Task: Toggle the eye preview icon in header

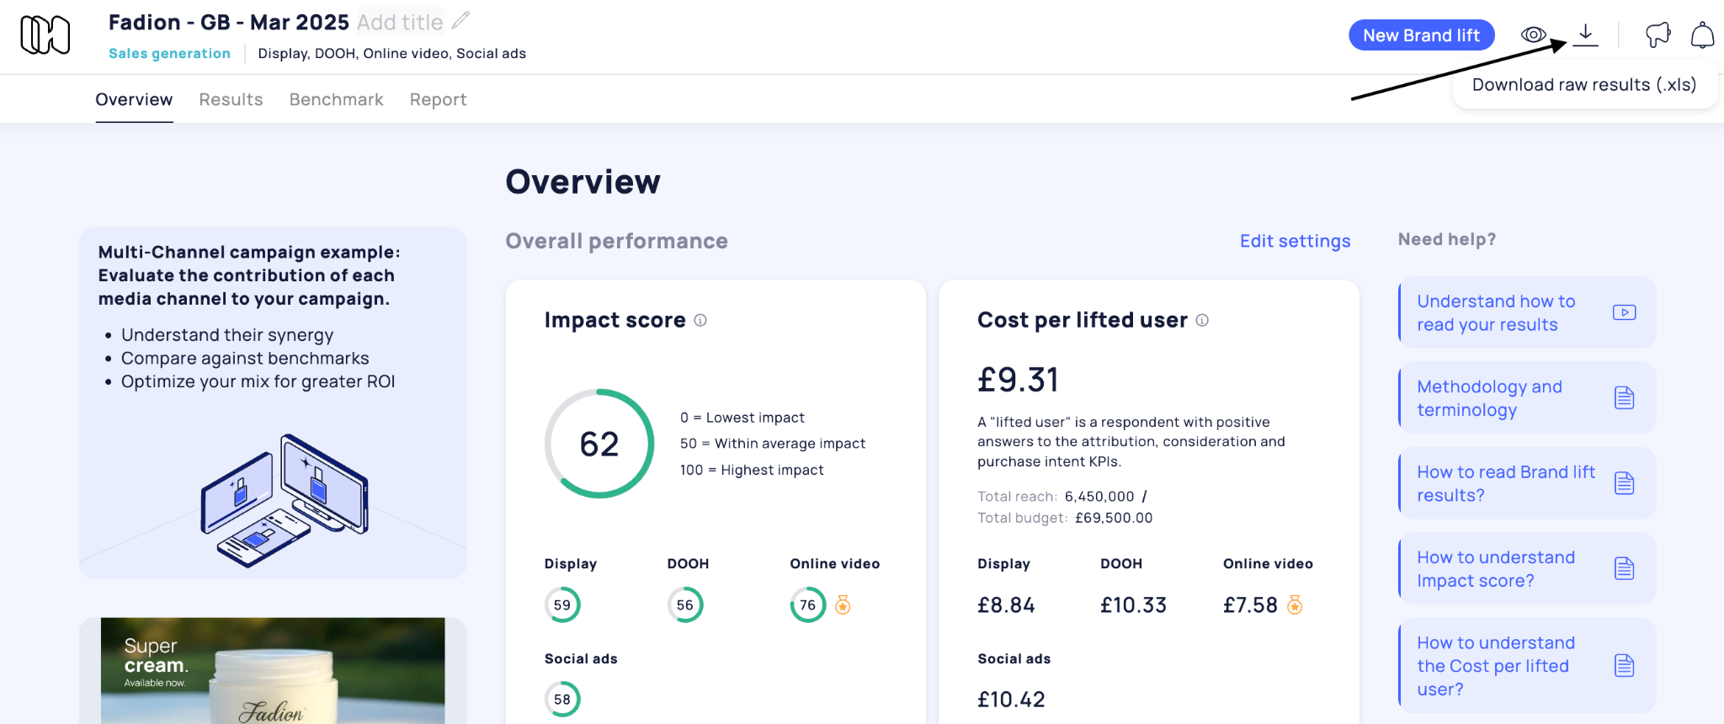Action: [1533, 35]
